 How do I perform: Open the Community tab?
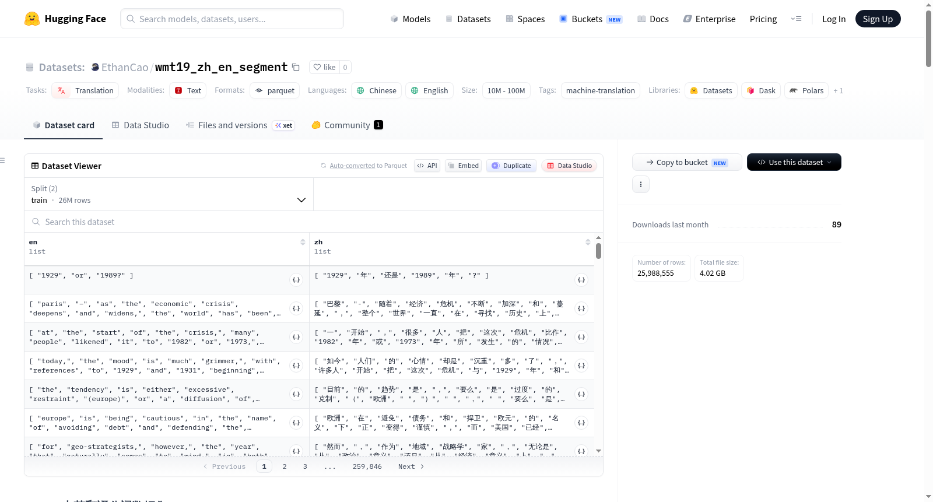(348, 125)
